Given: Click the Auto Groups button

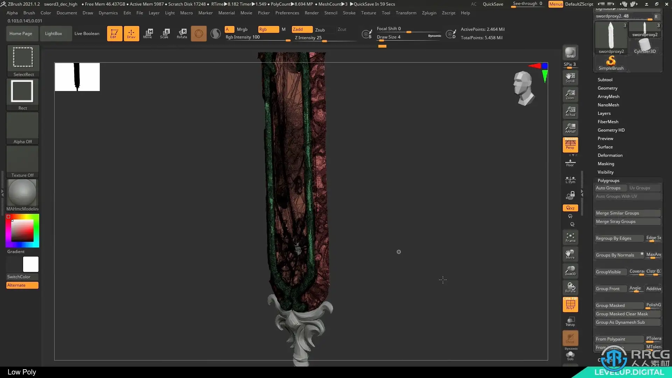Looking at the screenshot, I should [x=608, y=188].
